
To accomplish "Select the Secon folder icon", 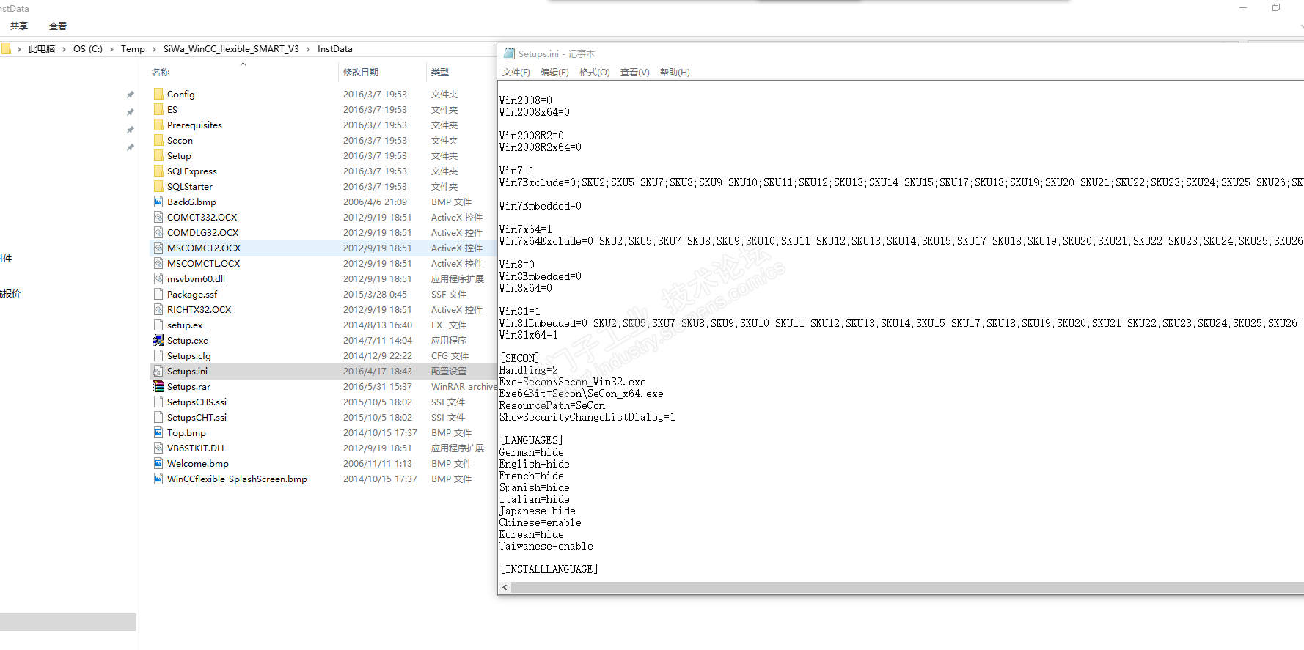I will [x=158, y=140].
